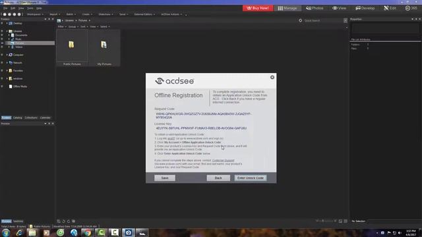
Task: Expand the Network tree node arrow
Action: 7,63
